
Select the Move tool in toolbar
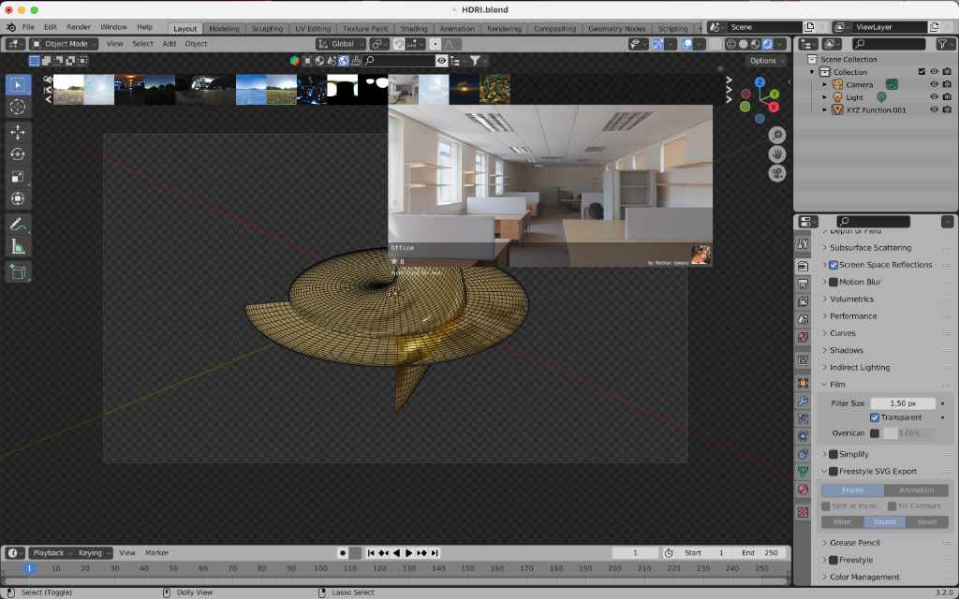pyautogui.click(x=18, y=132)
